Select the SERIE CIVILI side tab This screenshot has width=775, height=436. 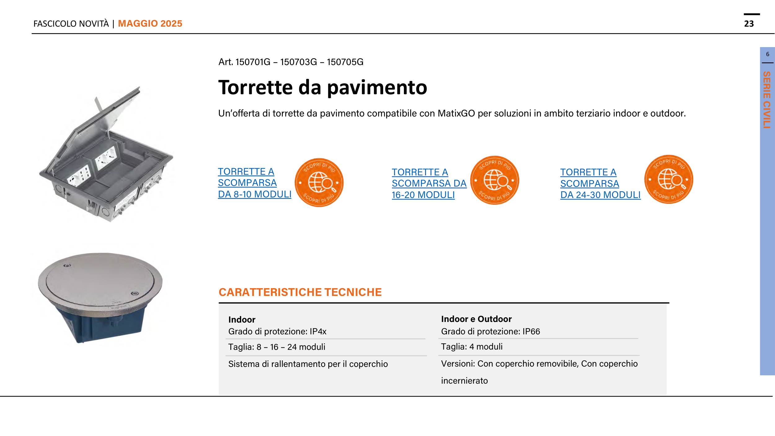tap(767, 100)
